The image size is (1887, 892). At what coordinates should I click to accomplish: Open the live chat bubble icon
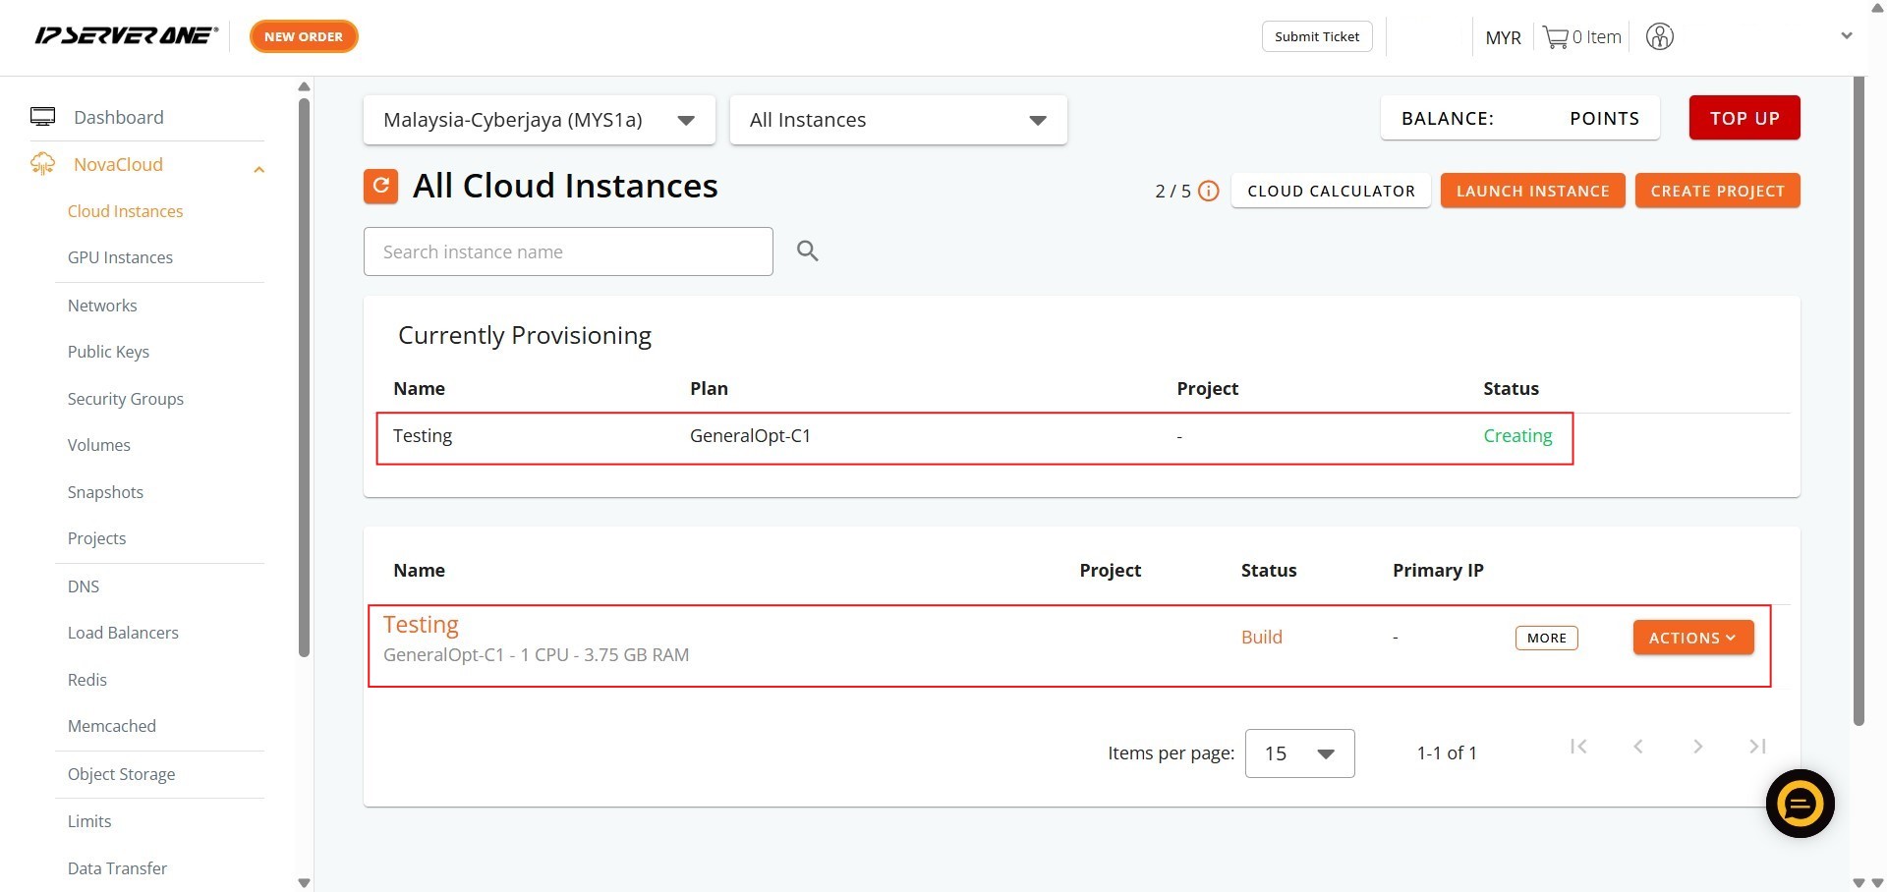(1799, 804)
